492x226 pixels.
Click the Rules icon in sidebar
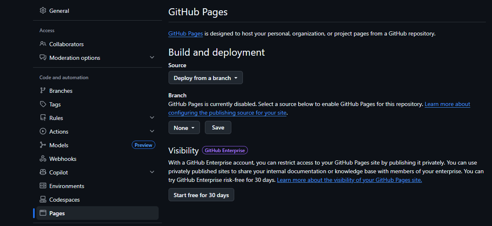pyautogui.click(x=43, y=118)
